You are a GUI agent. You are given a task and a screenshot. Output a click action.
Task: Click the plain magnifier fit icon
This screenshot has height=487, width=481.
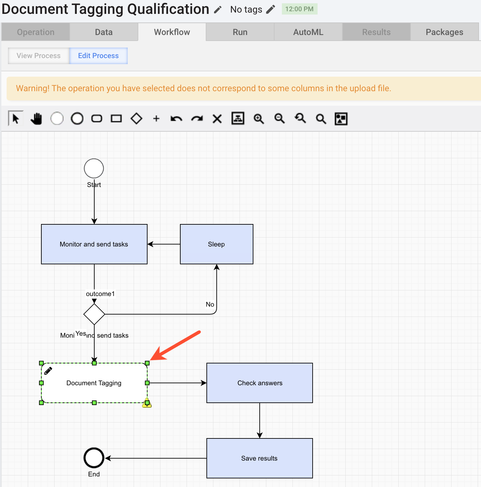[x=321, y=119]
